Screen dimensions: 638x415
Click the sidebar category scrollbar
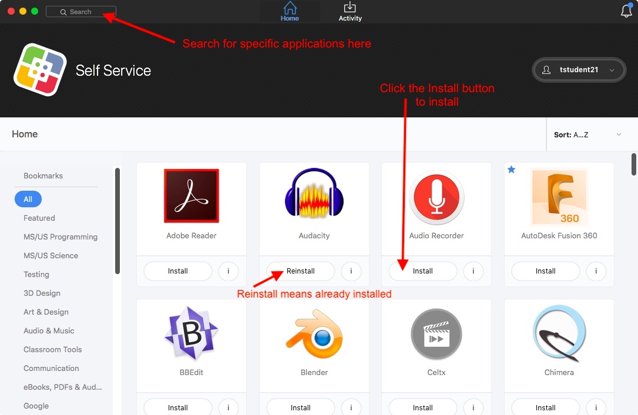[x=117, y=221]
